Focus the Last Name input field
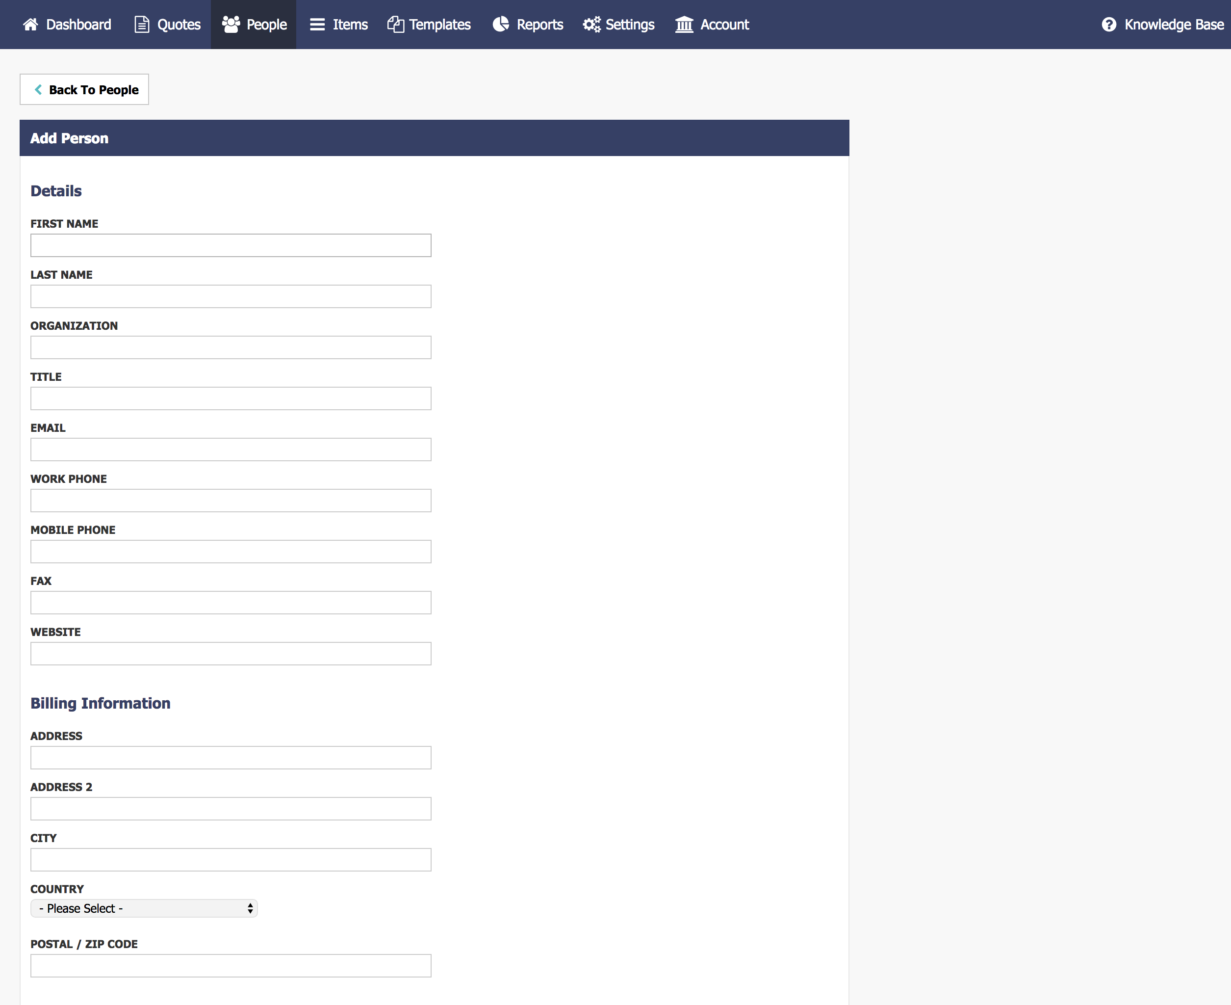This screenshot has width=1231, height=1005. [231, 296]
